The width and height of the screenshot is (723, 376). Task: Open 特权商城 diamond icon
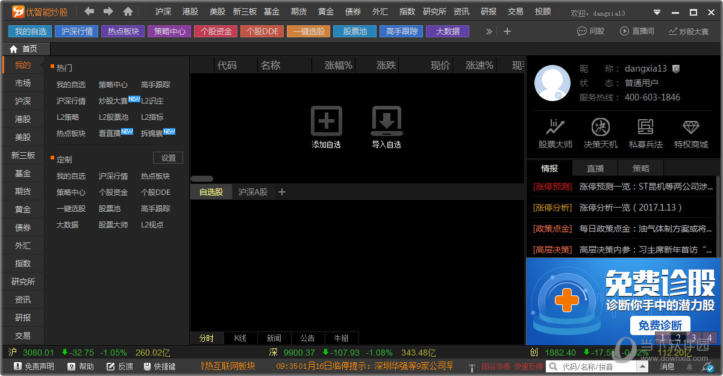(x=690, y=126)
